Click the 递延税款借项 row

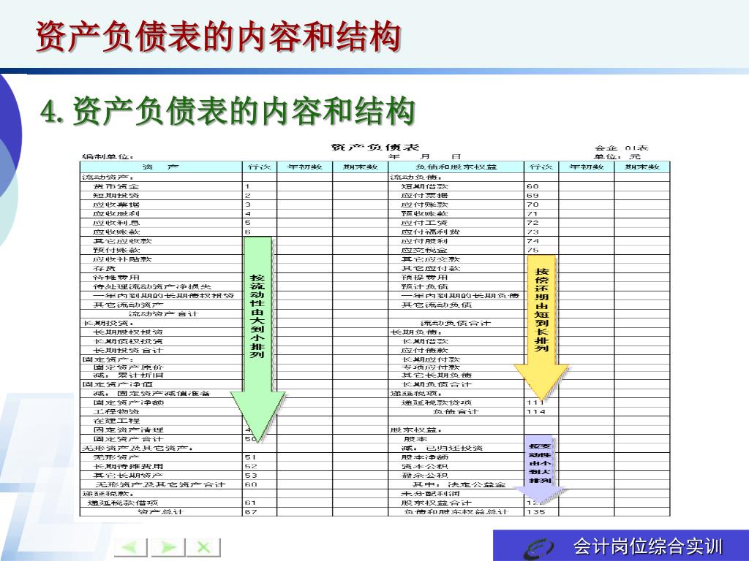[123, 503]
